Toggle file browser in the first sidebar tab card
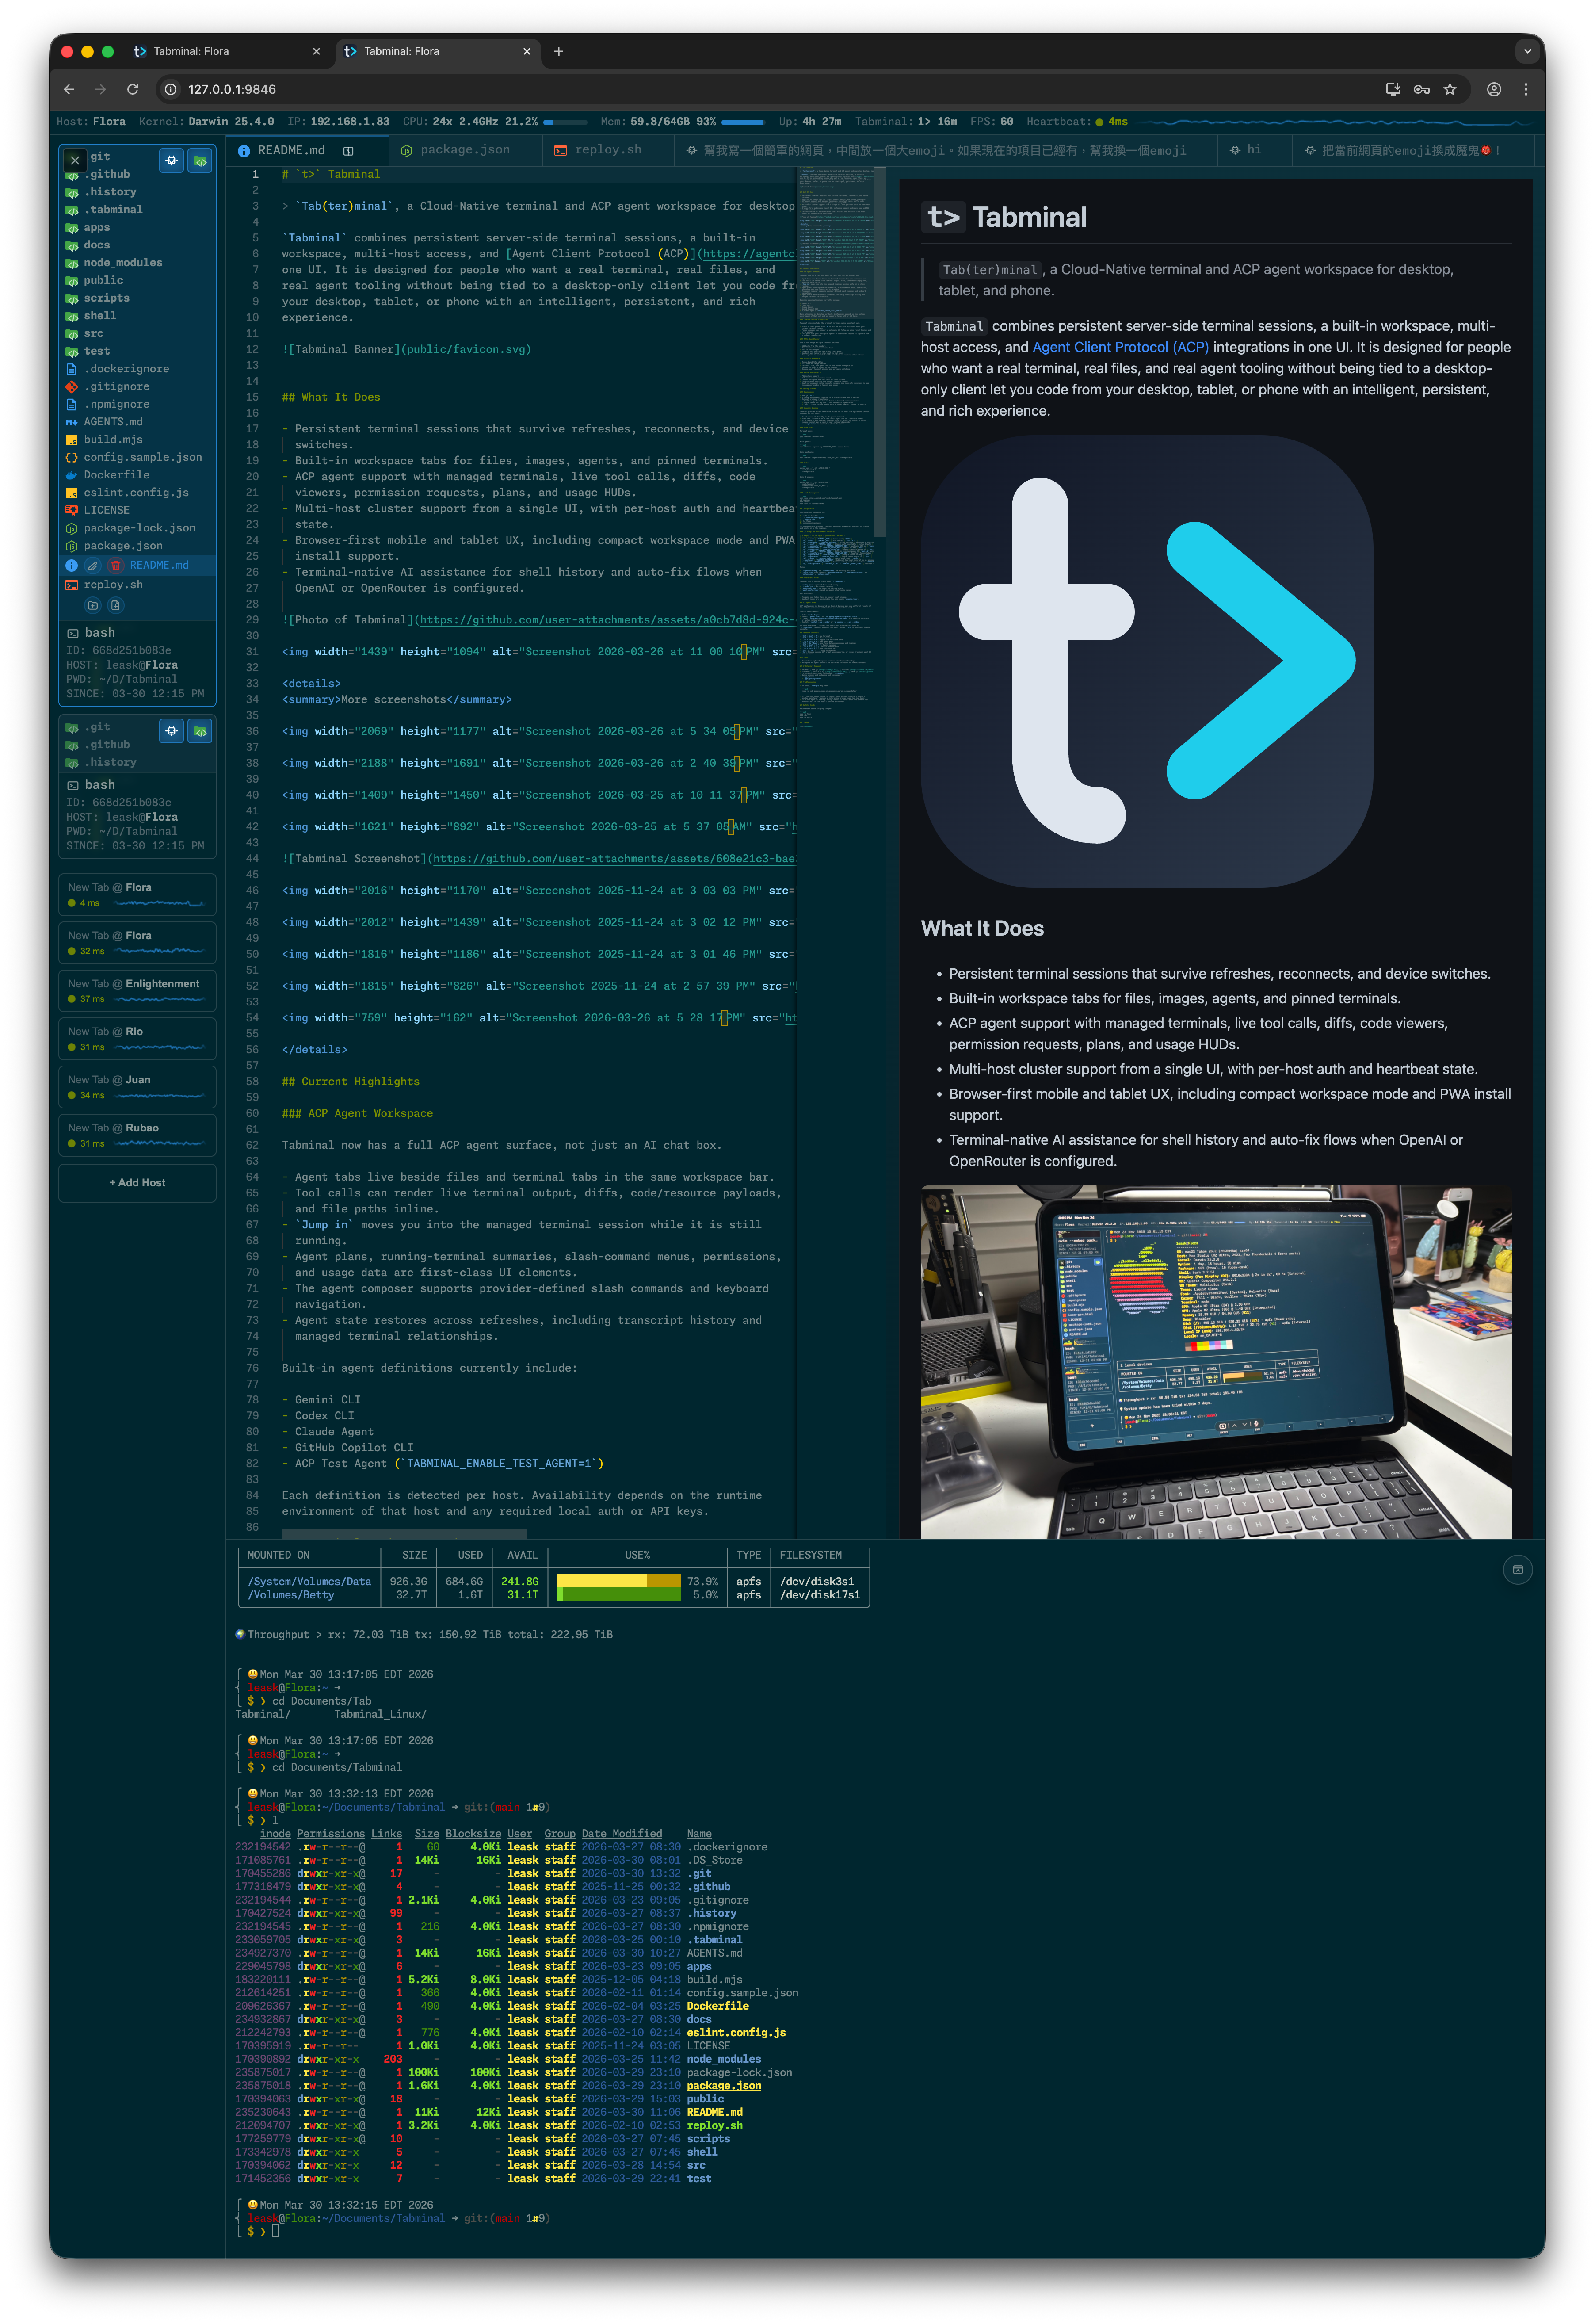Image resolution: width=1595 pixels, height=2324 pixels. coord(200,160)
